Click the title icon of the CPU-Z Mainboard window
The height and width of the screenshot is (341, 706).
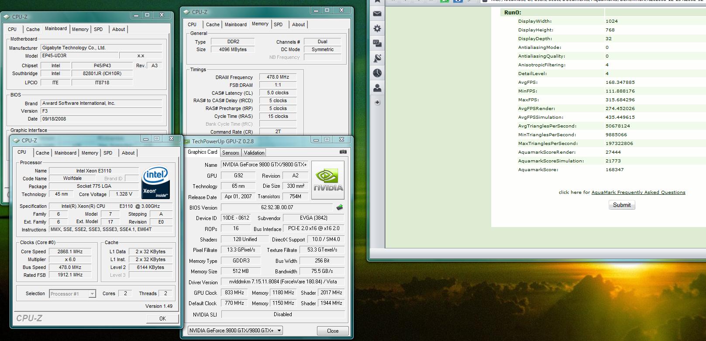pos(7,17)
